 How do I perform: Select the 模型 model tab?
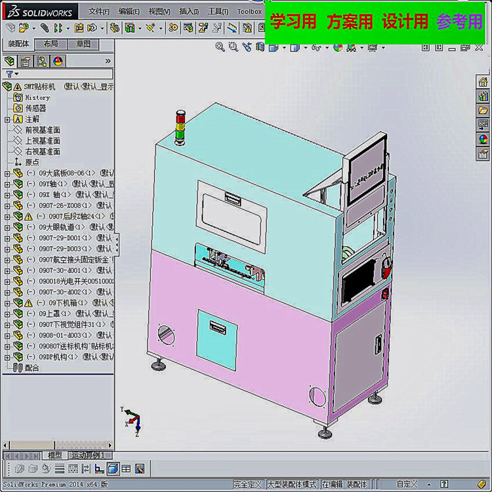coord(54,455)
